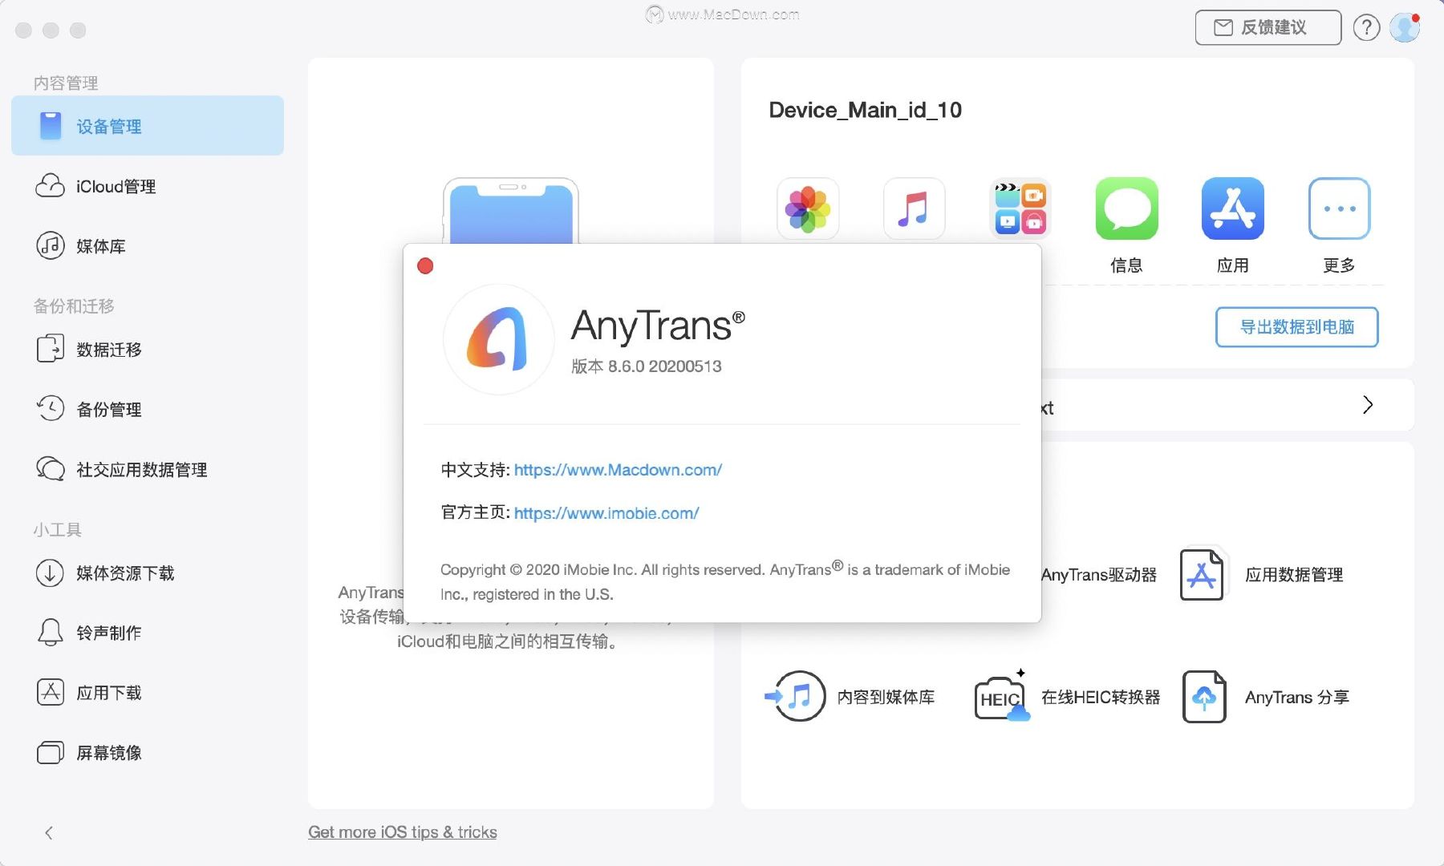Viewport: 1444px width, 866px height.
Task: Click the 屏幕镜像 screen mirror icon
Action: pos(50,752)
